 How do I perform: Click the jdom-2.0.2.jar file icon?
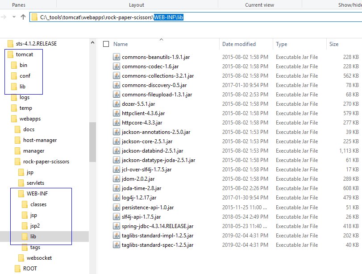[117, 179]
